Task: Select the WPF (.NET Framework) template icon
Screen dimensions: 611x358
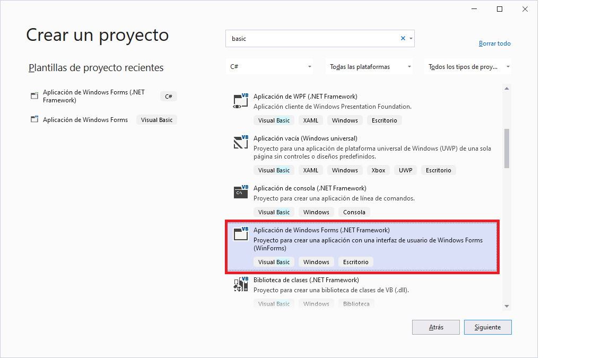Action: (x=240, y=101)
